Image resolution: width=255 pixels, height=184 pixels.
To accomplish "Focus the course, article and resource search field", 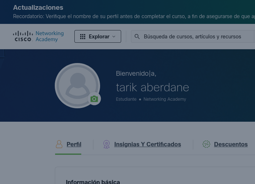I will click(x=196, y=37).
